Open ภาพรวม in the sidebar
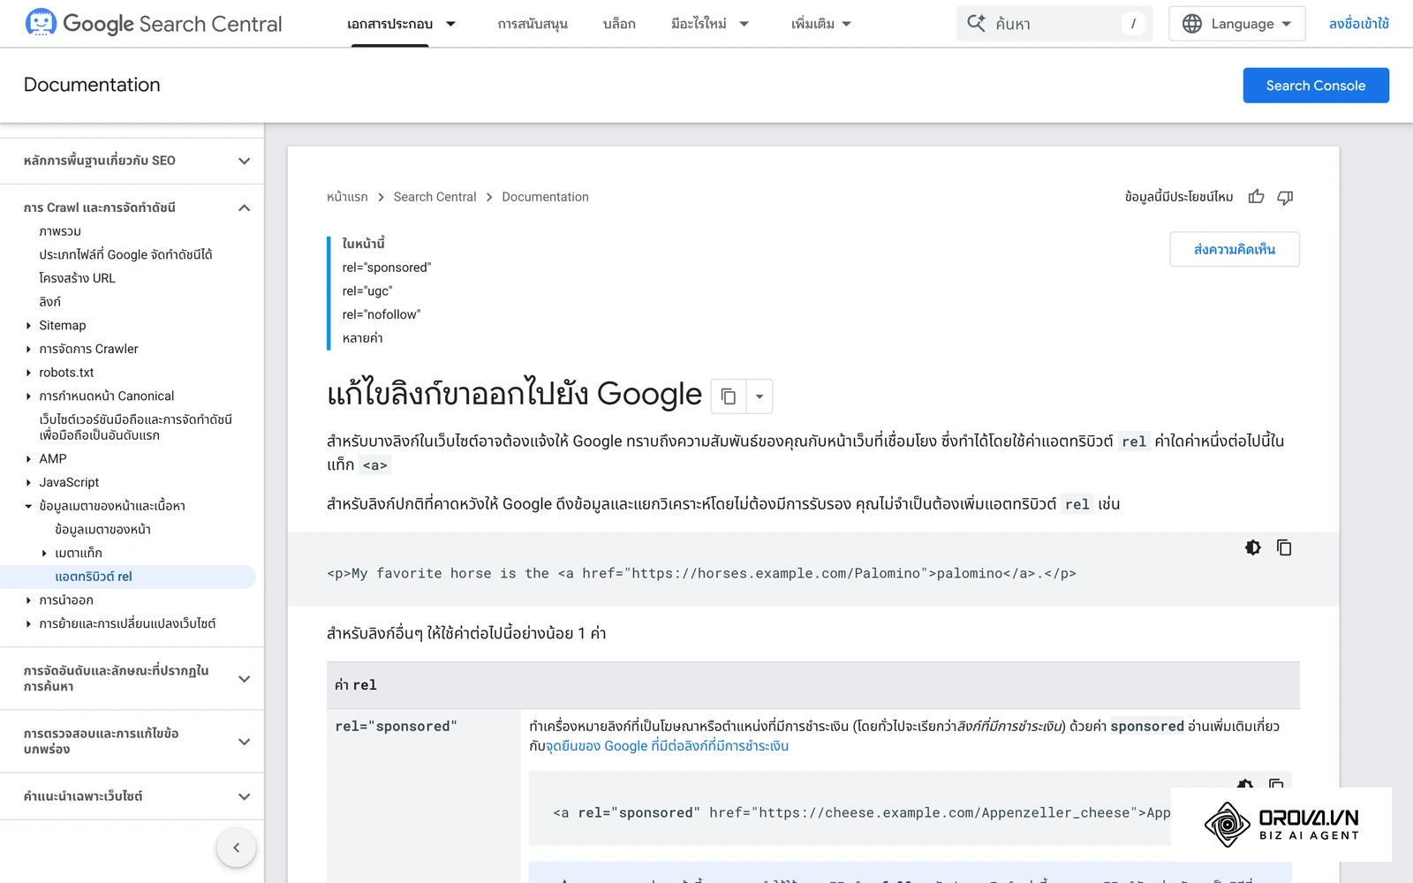 tap(60, 231)
